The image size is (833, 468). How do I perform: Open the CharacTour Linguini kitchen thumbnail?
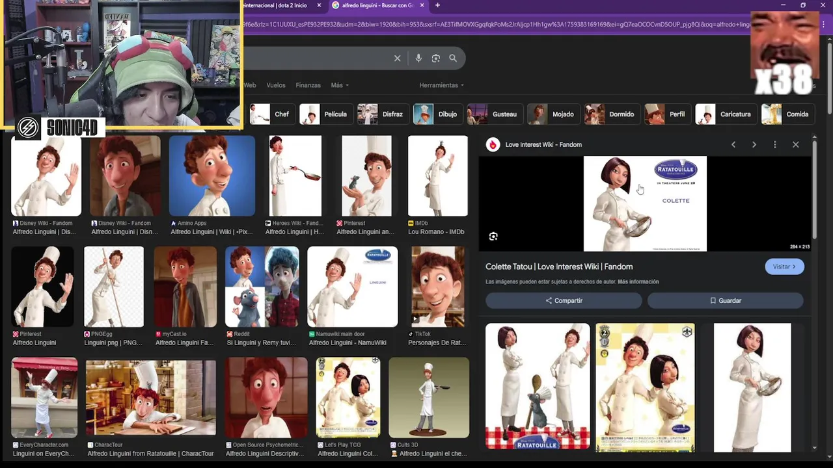[x=151, y=398]
